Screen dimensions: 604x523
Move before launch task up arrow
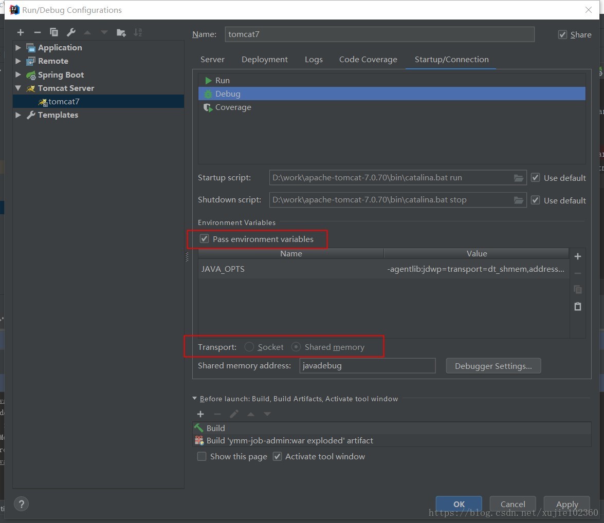coord(251,414)
